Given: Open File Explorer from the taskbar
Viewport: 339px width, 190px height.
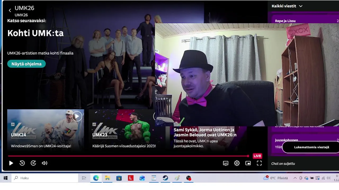Looking at the screenshot, I should [107, 178].
